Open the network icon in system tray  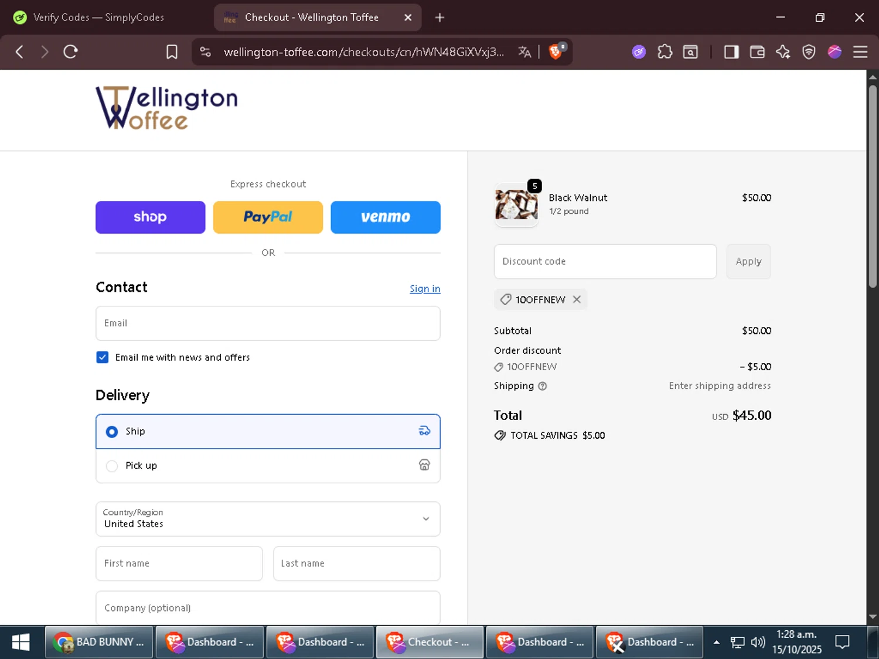click(x=737, y=642)
